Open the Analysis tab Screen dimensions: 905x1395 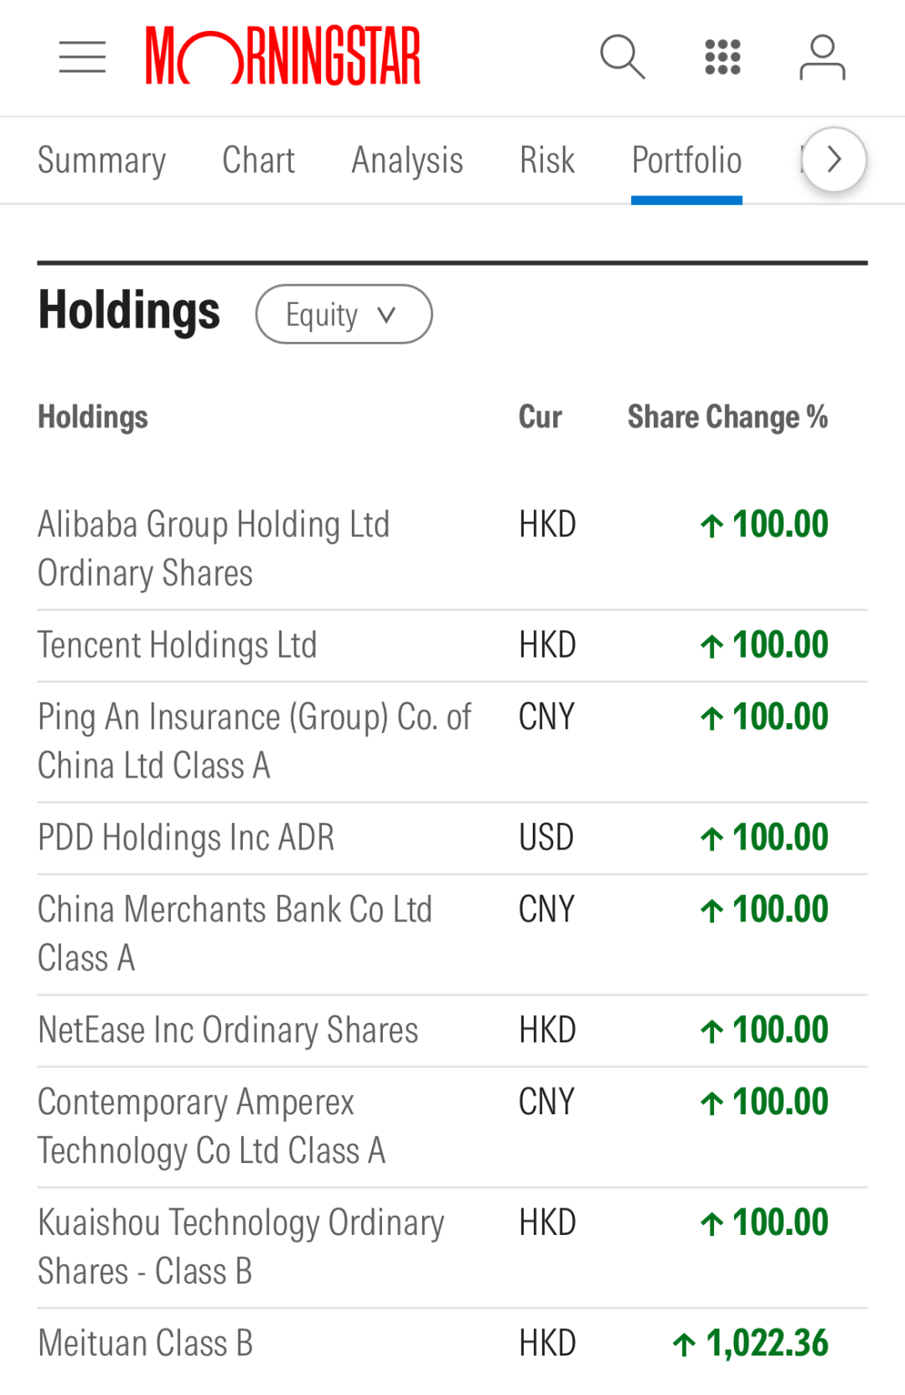tap(407, 160)
